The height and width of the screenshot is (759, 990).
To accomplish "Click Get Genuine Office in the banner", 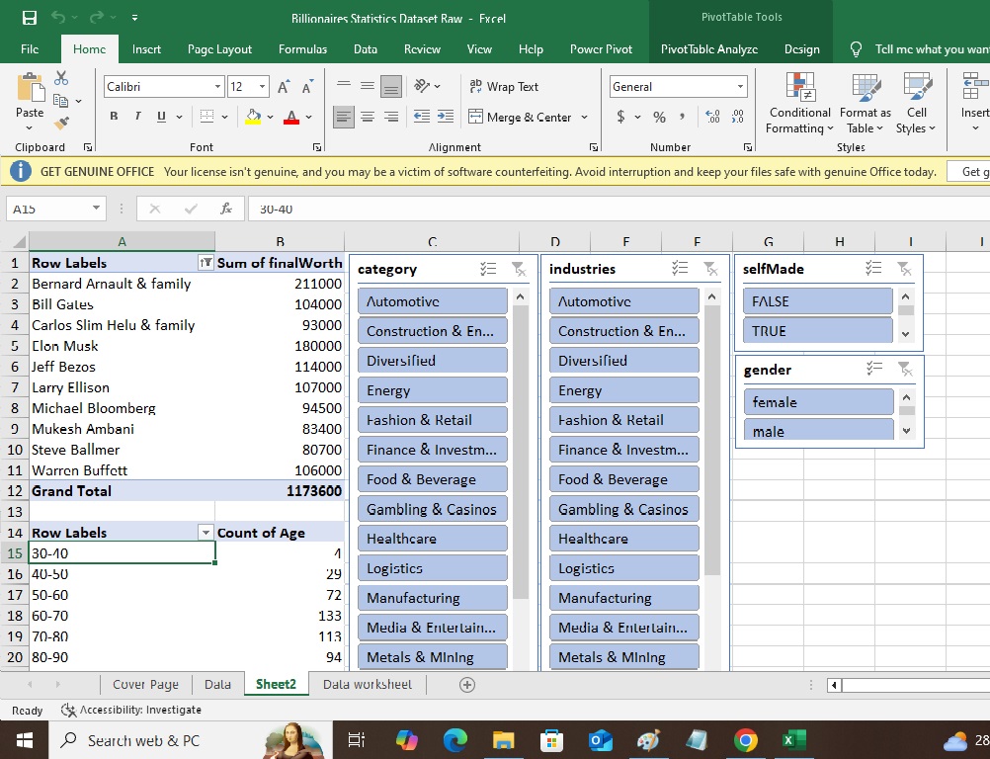I will (x=974, y=171).
